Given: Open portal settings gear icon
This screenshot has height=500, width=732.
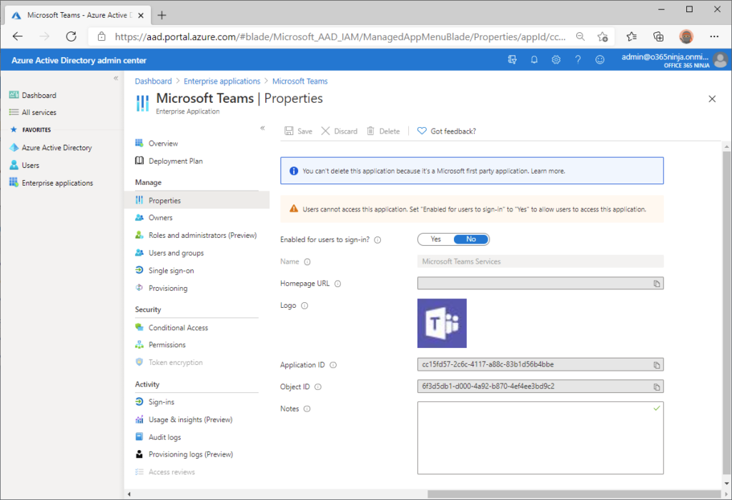Looking at the screenshot, I should pyautogui.click(x=555, y=60).
